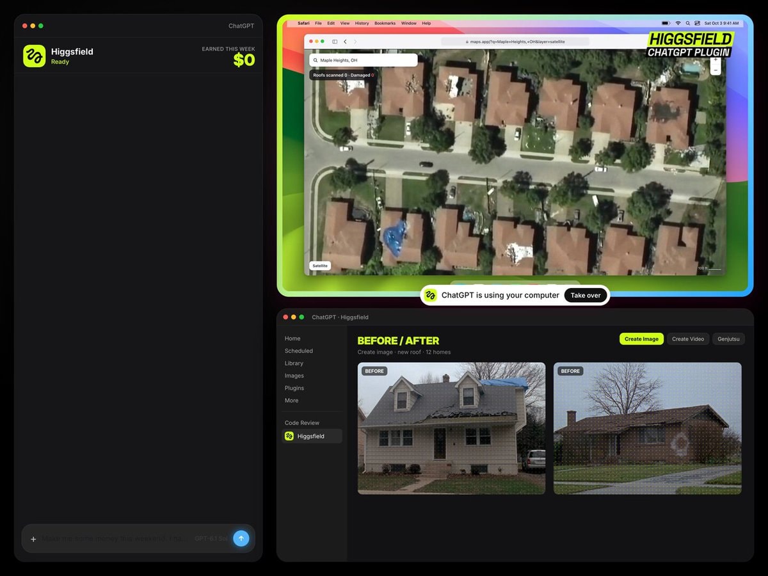Open the Help menu in Safari
This screenshot has width=768, height=576.
(x=426, y=23)
